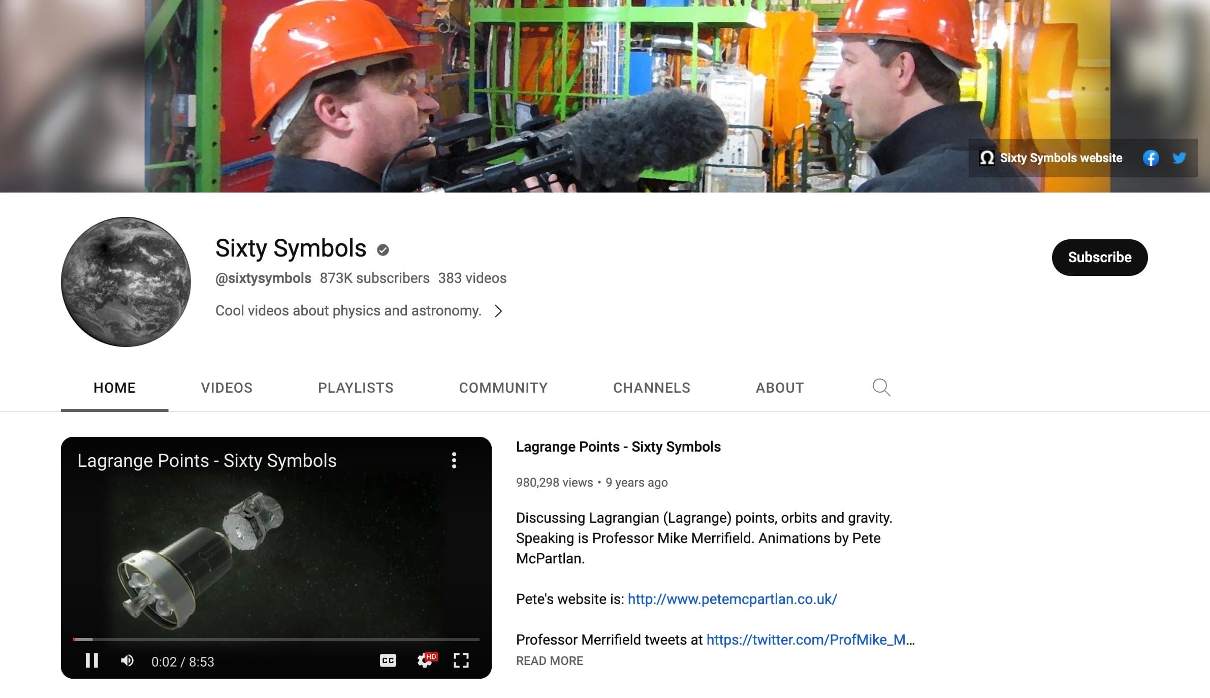Expand the video description with READ MORE
1210x698 pixels.
tap(549, 660)
